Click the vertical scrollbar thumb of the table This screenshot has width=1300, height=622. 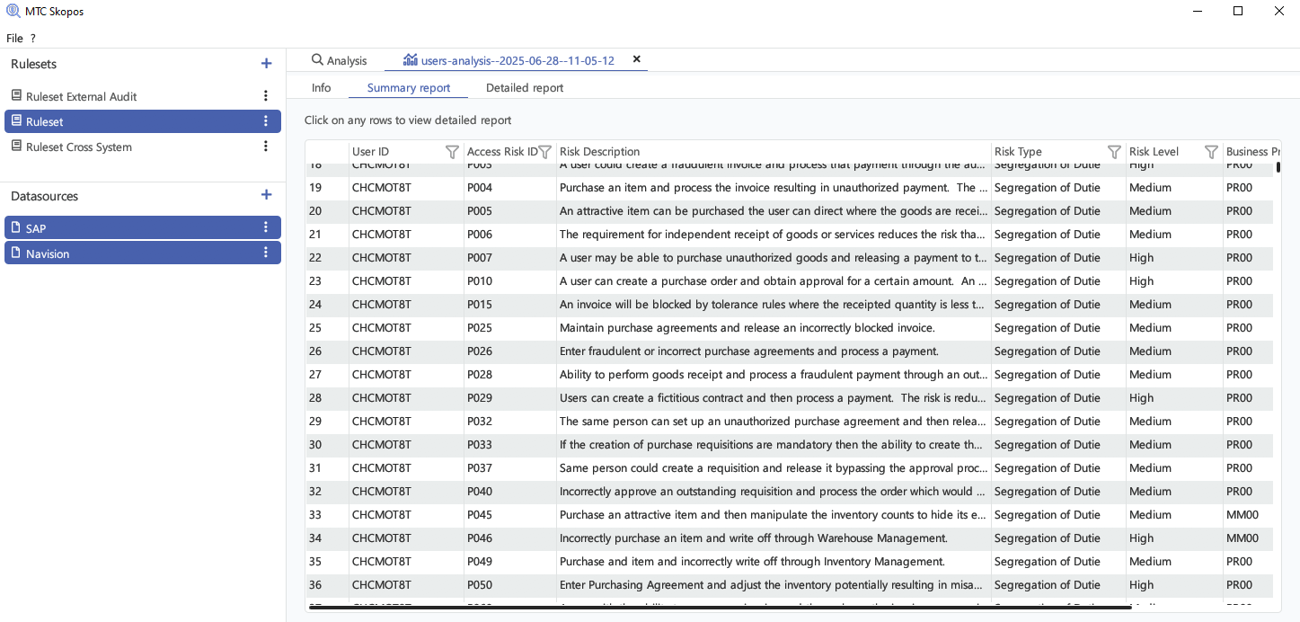pos(1278,166)
